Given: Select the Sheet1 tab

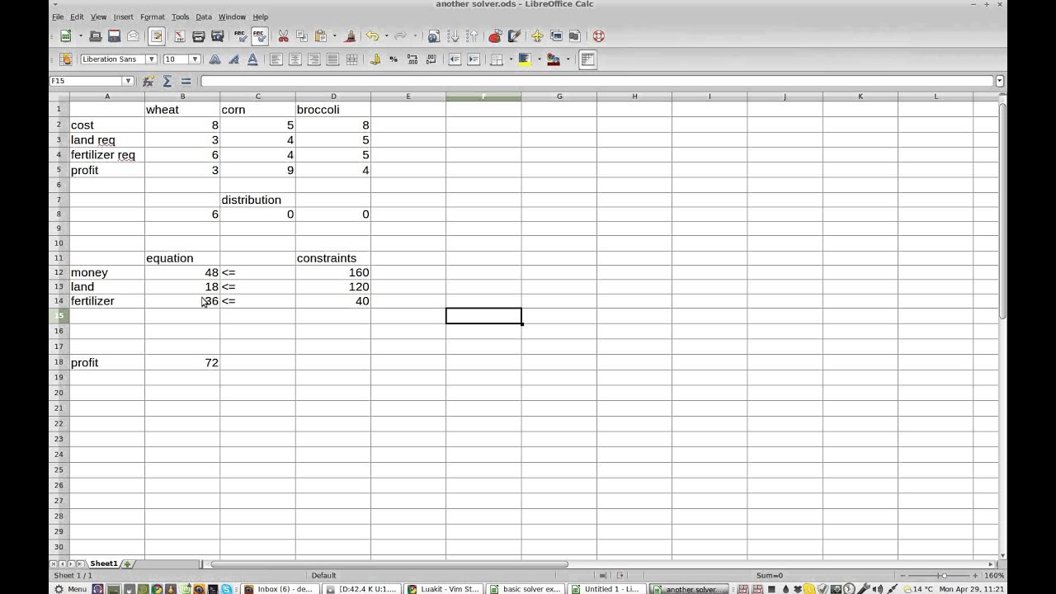Looking at the screenshot, I should [104, 564].
